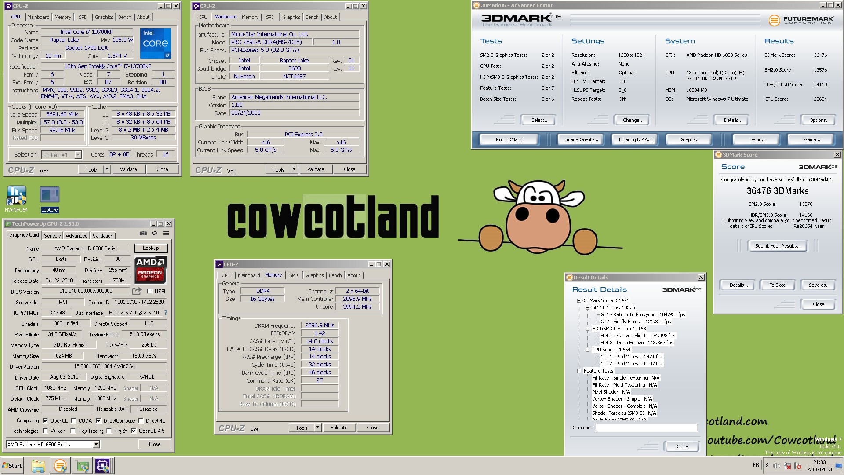The image size is (844, 475).
Task: Toggle the Ray Tracing checkbox
Action: point(73,431)
